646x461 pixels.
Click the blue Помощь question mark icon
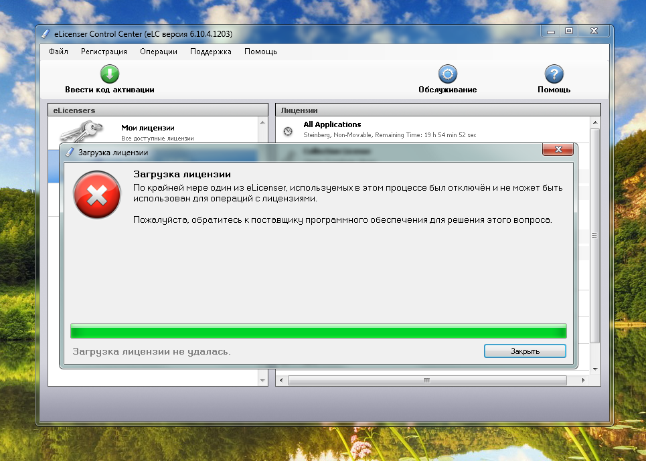click(554, 74)
